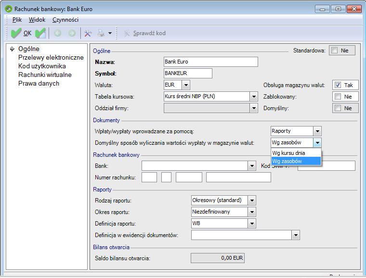Open Przelewy elektroniczne section
Image resolution: width=366 pixels, height=278 pixels.
click(51, 58)
